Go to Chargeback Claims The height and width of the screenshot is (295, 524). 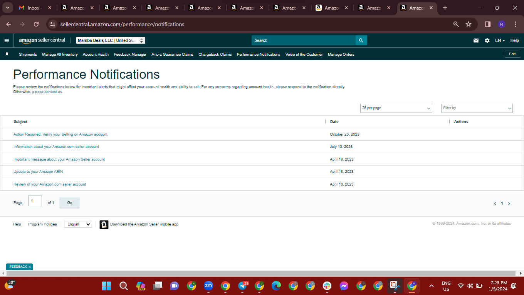point(215,55)
